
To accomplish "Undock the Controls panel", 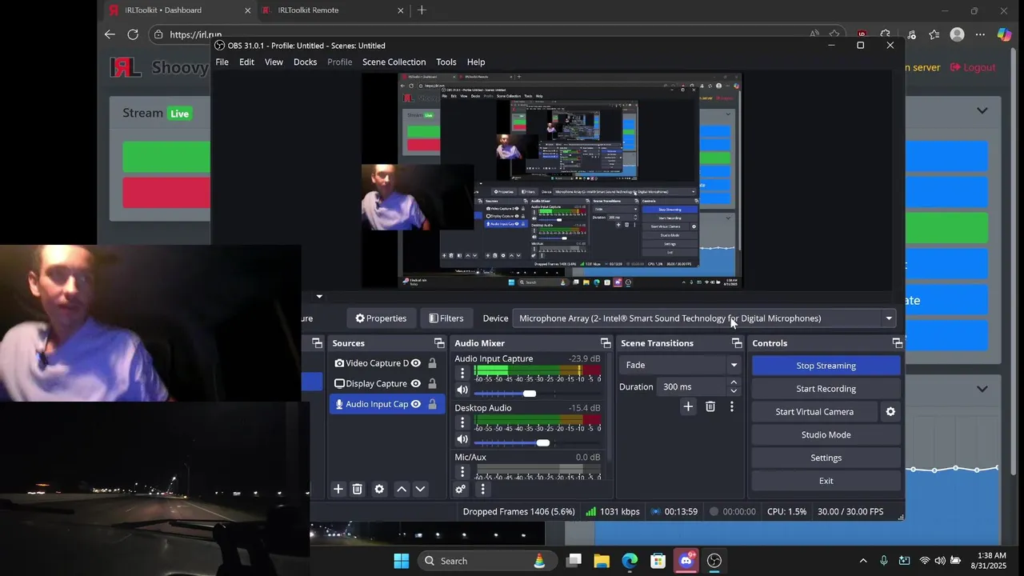I will coord(898,343).
